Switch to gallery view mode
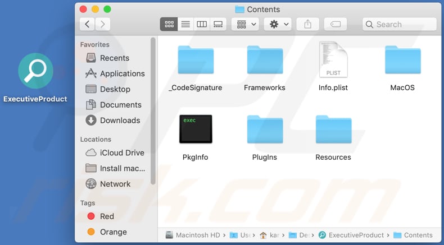The height and width of the screenshot is (245, 444). click(x=218, y=24)
